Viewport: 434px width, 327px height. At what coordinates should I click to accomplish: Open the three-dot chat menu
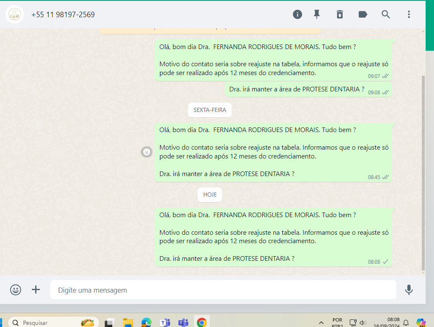pos(409,14)
